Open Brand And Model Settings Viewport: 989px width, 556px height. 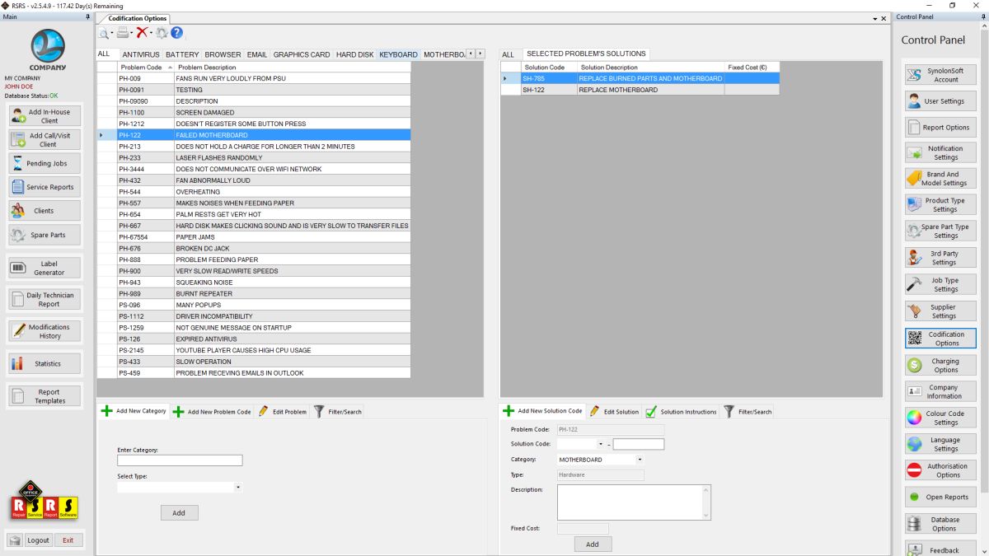pos(940,179)
